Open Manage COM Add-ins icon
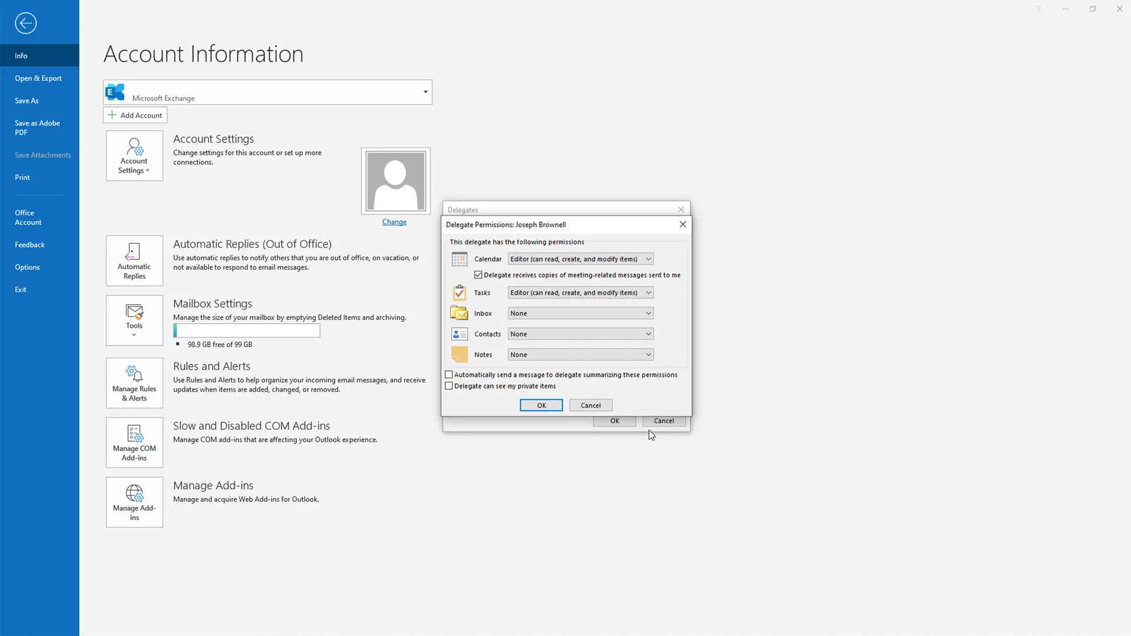The height and width of the screenshot is (636, 1131). (134, 442)
